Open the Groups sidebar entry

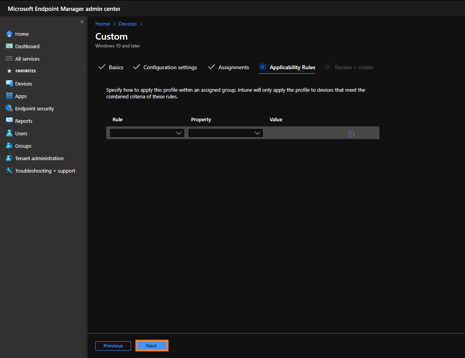(x=23, y=146)
